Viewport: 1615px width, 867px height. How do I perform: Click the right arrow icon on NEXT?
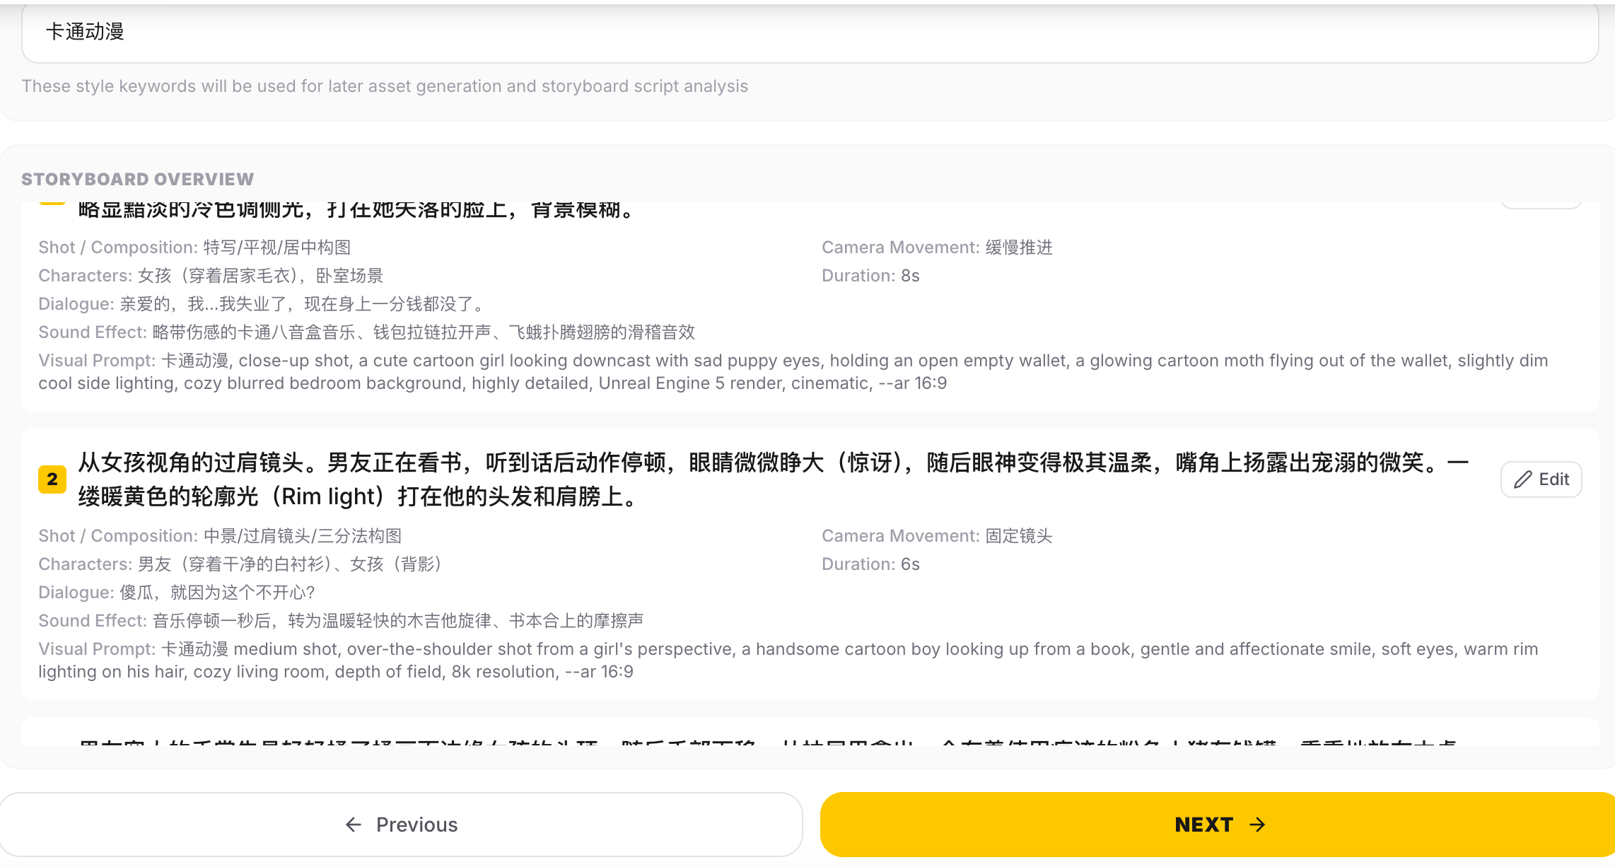(x=1257, y=825)
